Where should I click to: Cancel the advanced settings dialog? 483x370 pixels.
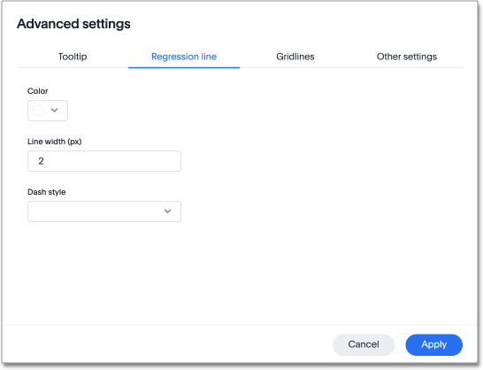pos(364,344)
